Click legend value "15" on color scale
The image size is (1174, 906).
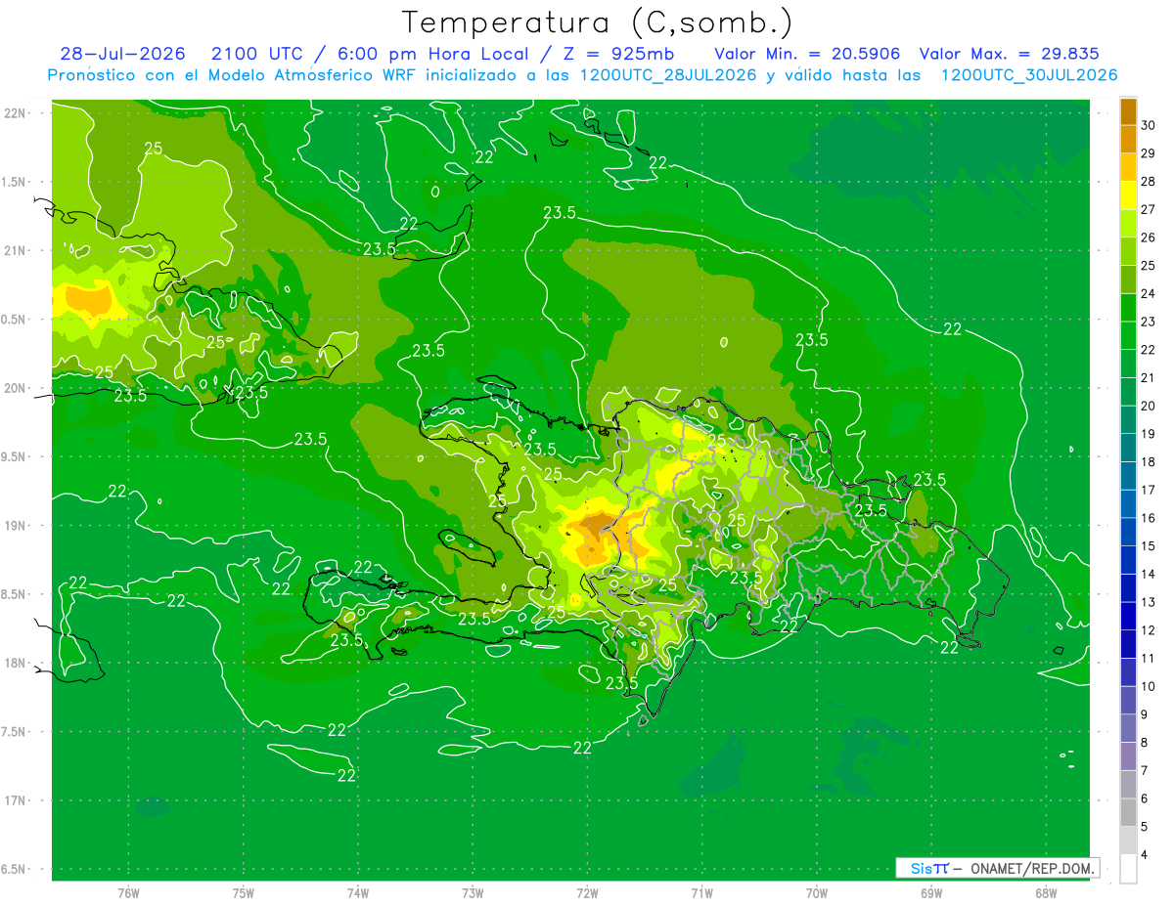pos(1149,546)
